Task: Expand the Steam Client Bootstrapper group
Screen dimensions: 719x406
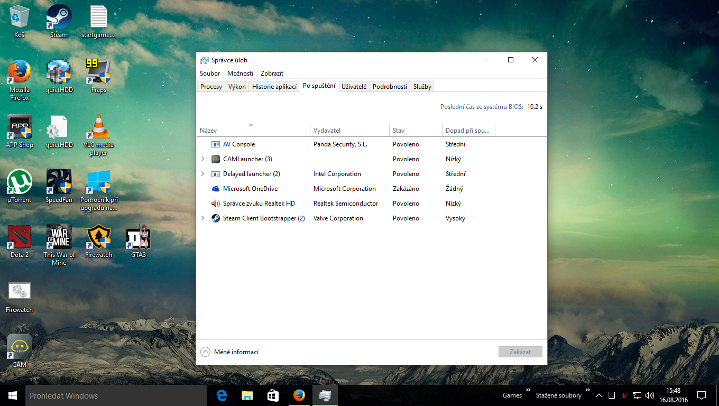Action: pos(203,218)
